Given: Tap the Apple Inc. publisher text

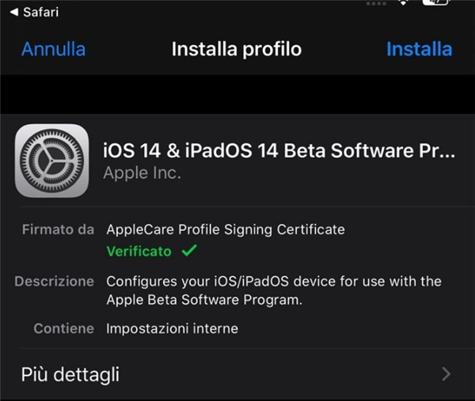Looking at the screenshot, I should click(142, 172).
